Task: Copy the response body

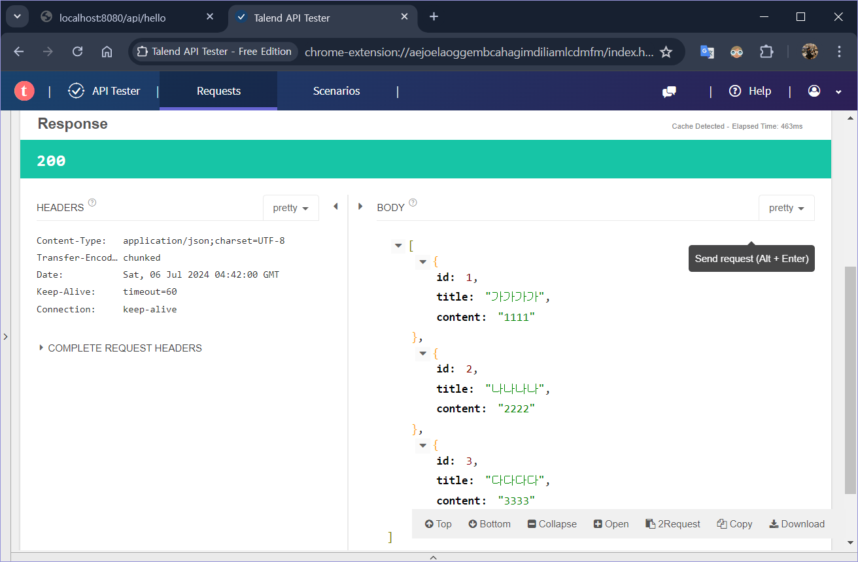Action: click(734, 524)
